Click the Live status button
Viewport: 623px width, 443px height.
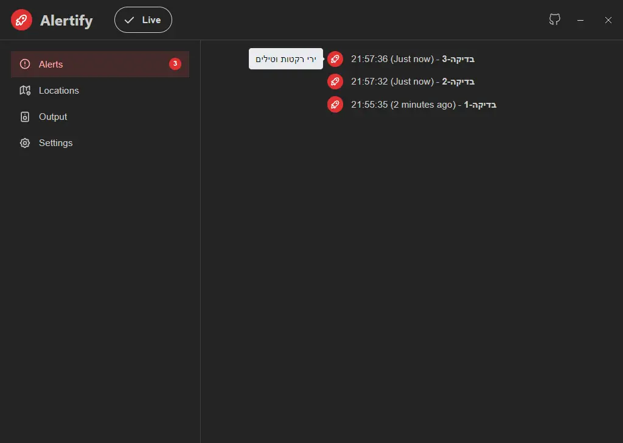click(x=143, y=19)
